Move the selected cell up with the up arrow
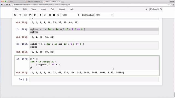 pyautogui.click(x=40, y=15)
